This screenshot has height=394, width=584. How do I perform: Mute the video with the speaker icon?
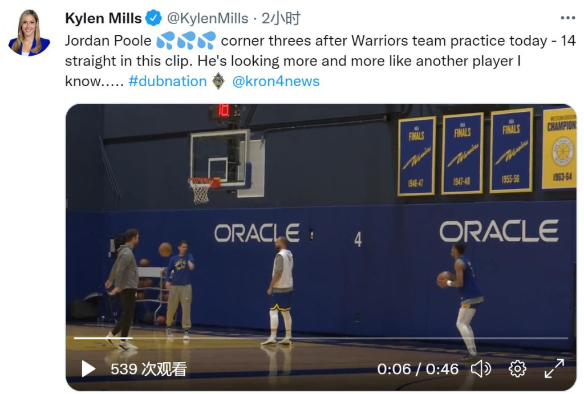tap(481, 369)
